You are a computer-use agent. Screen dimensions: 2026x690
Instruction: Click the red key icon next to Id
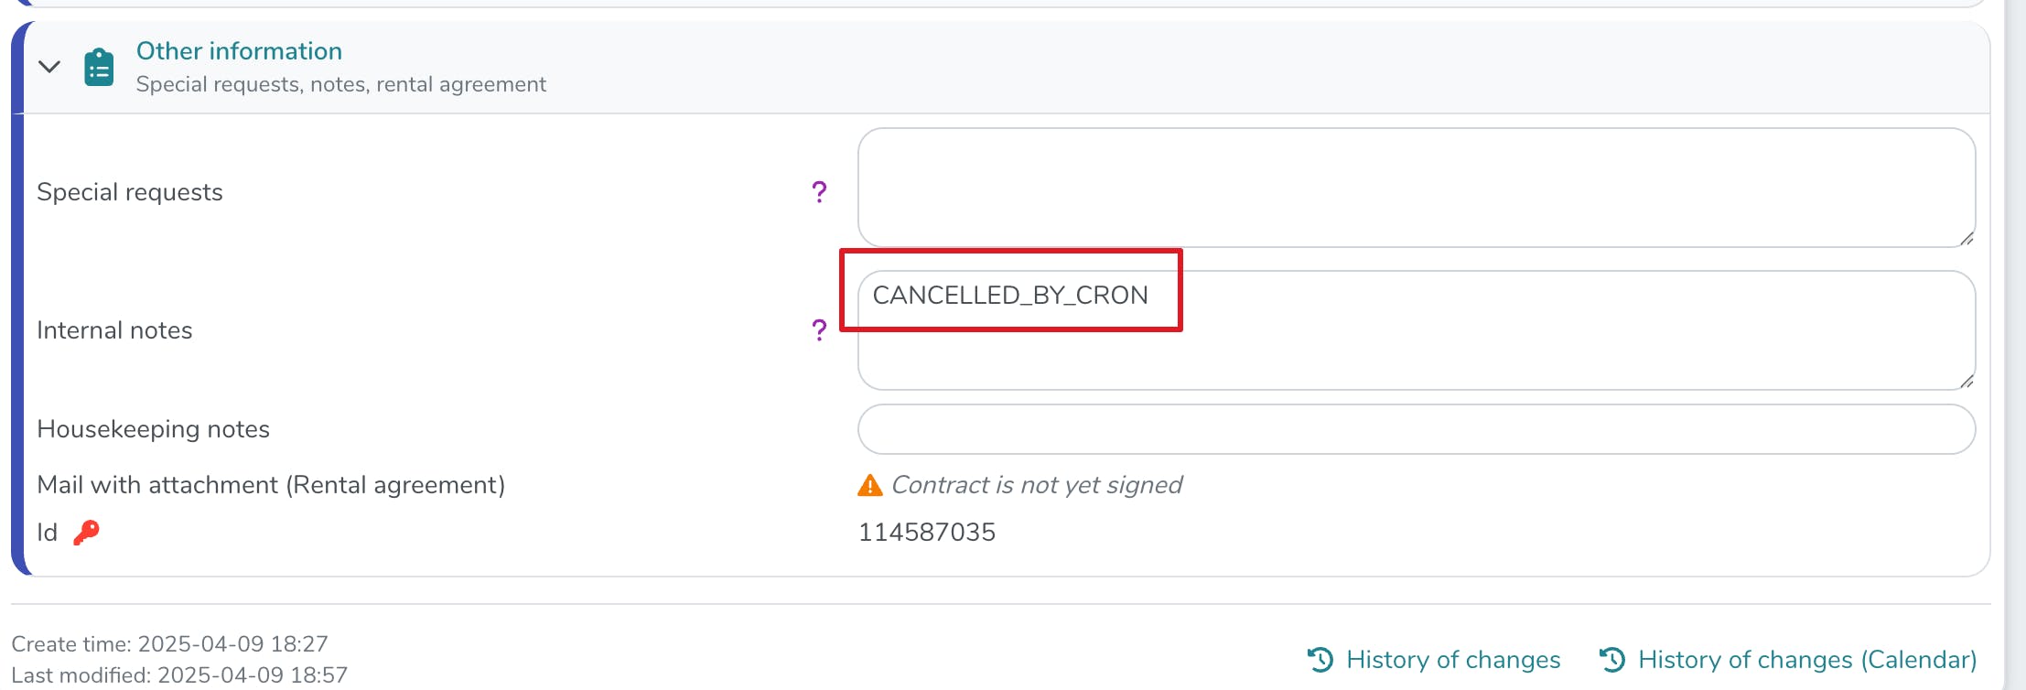tap(87, 532)
